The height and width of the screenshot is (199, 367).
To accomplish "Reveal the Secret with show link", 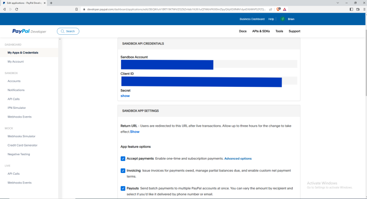I will pyautogui.click(x=125, y=96).
